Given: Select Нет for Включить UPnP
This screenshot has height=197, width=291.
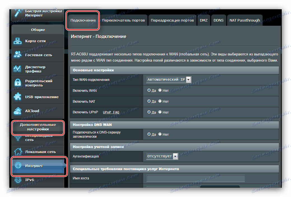Looking at the screenshot, I should tap(160, 112).
